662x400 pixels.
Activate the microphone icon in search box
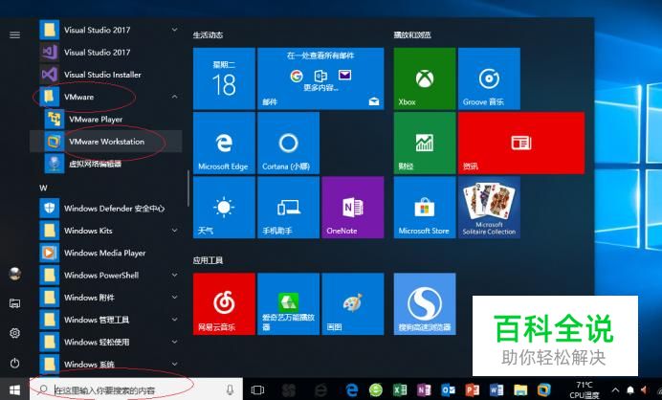[230, 389]
